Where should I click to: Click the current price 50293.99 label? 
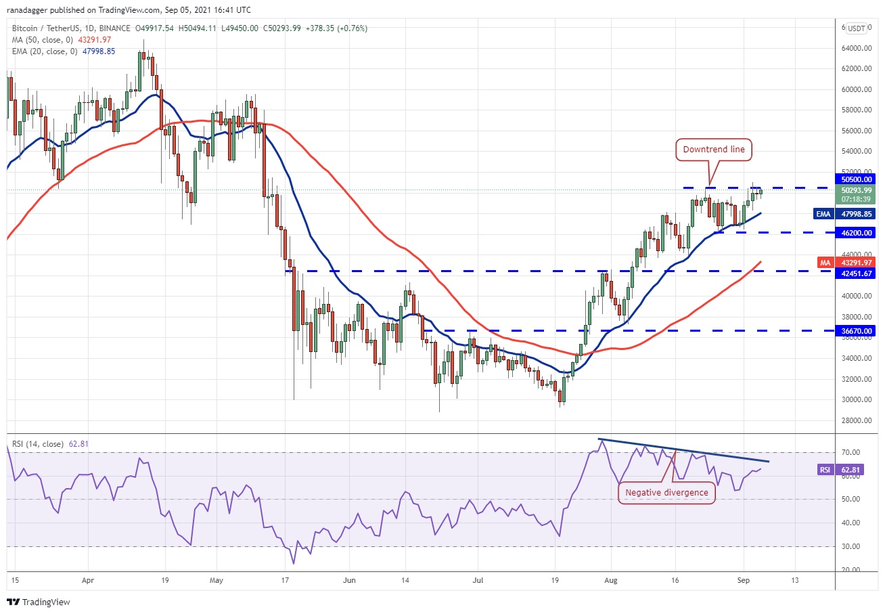857,190
